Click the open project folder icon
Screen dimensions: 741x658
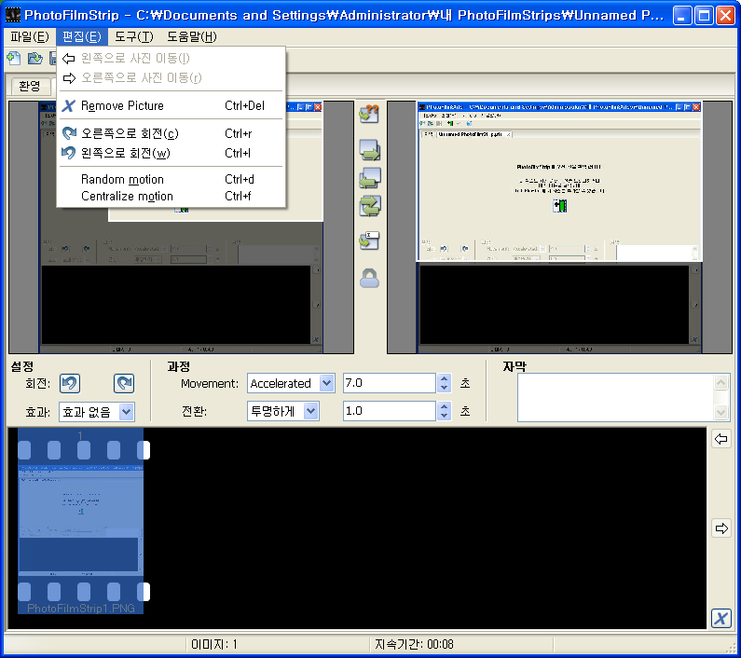tap(34, 59)
